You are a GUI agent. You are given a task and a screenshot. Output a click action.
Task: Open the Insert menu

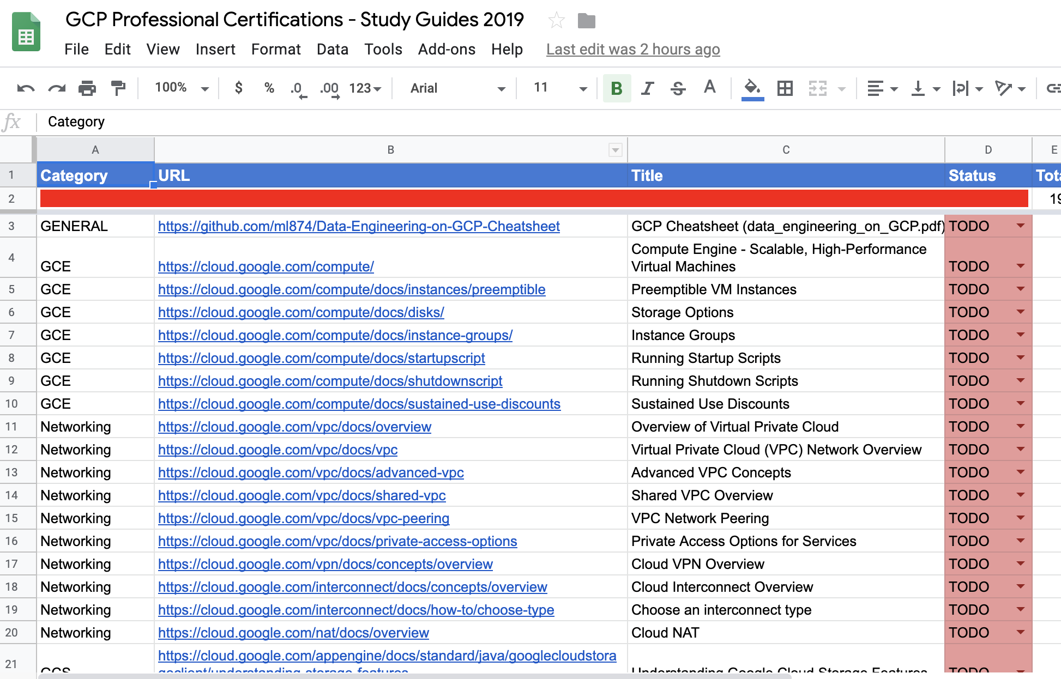[215, 49]
